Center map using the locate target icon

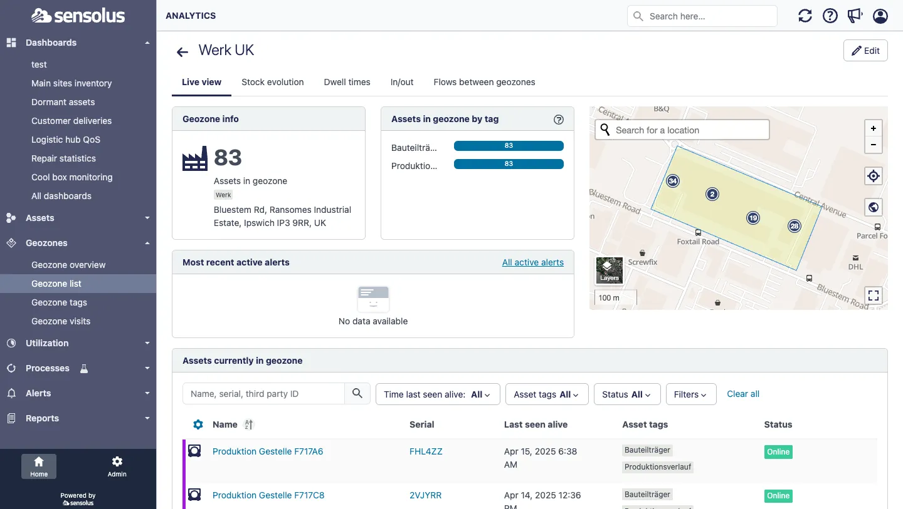pyautogui.click(x=874, y=176)
